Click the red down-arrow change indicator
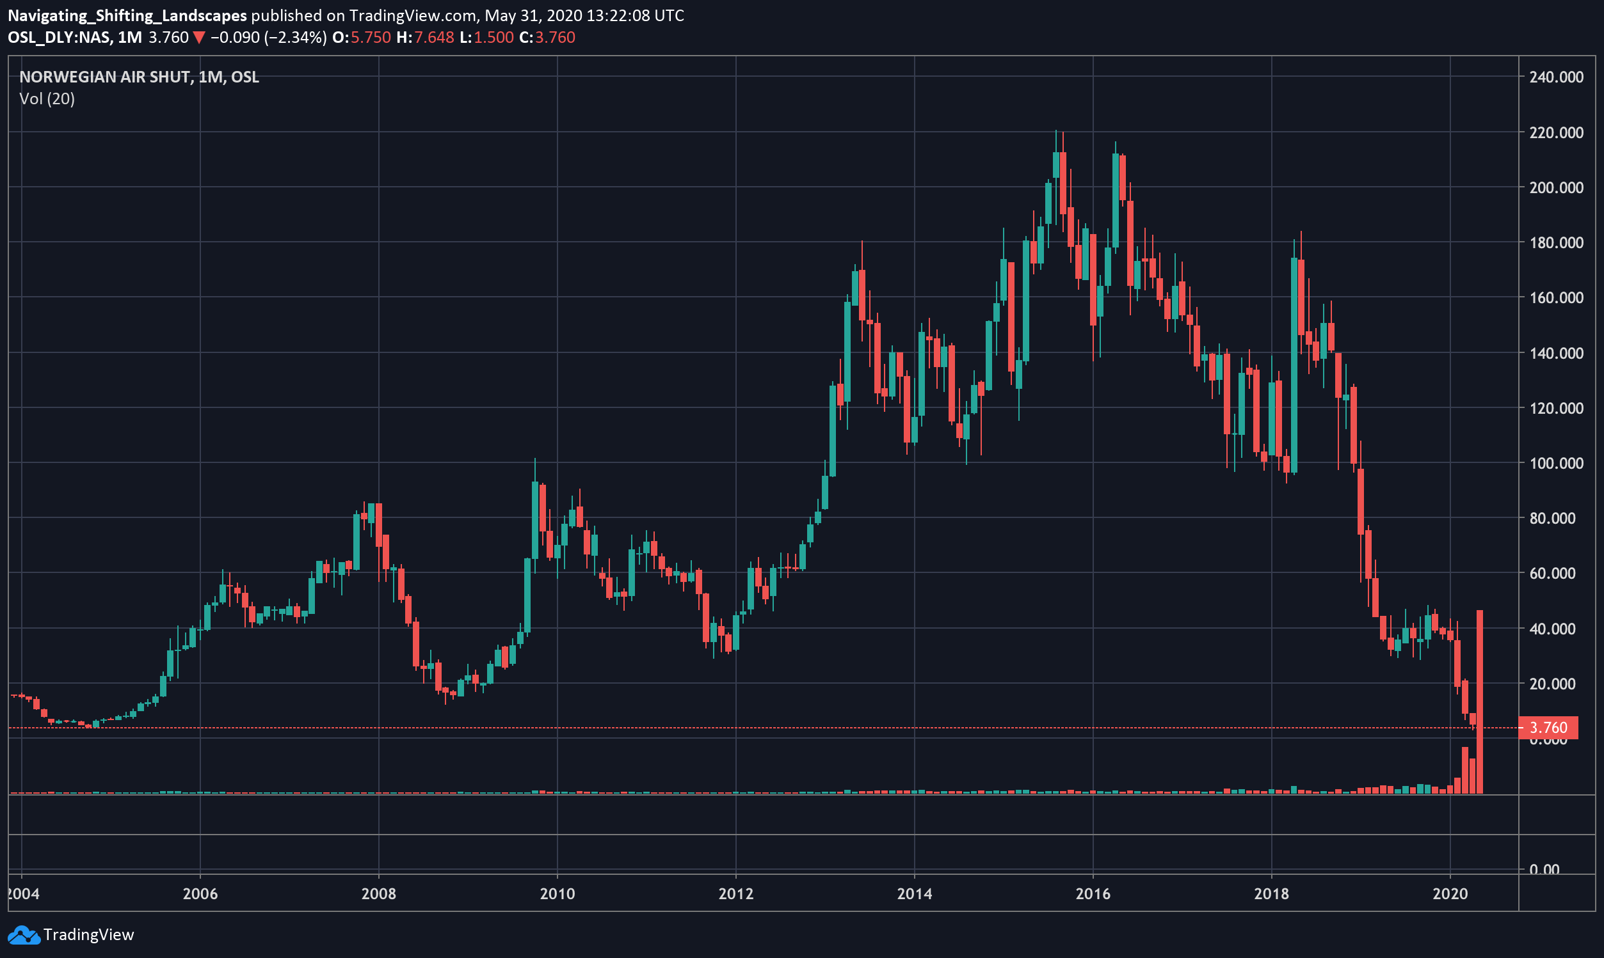The image size is (1604, 958). click(x=199, y=38)
